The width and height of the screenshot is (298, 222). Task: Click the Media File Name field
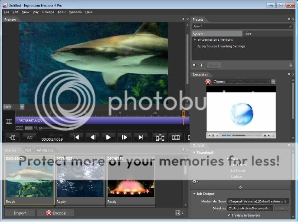pyautogui.click(x=258, y=201)
